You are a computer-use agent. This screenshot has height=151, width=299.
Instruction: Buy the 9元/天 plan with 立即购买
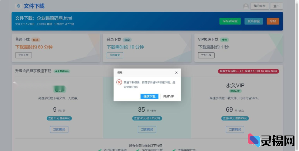point(59,130)
